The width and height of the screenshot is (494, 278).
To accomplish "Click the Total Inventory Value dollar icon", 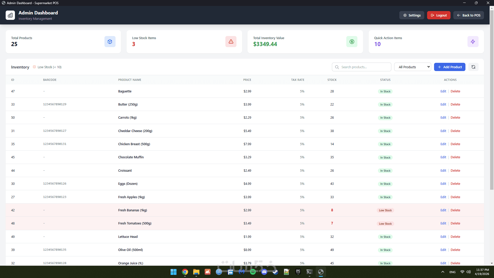I will (x=352, y=42).
